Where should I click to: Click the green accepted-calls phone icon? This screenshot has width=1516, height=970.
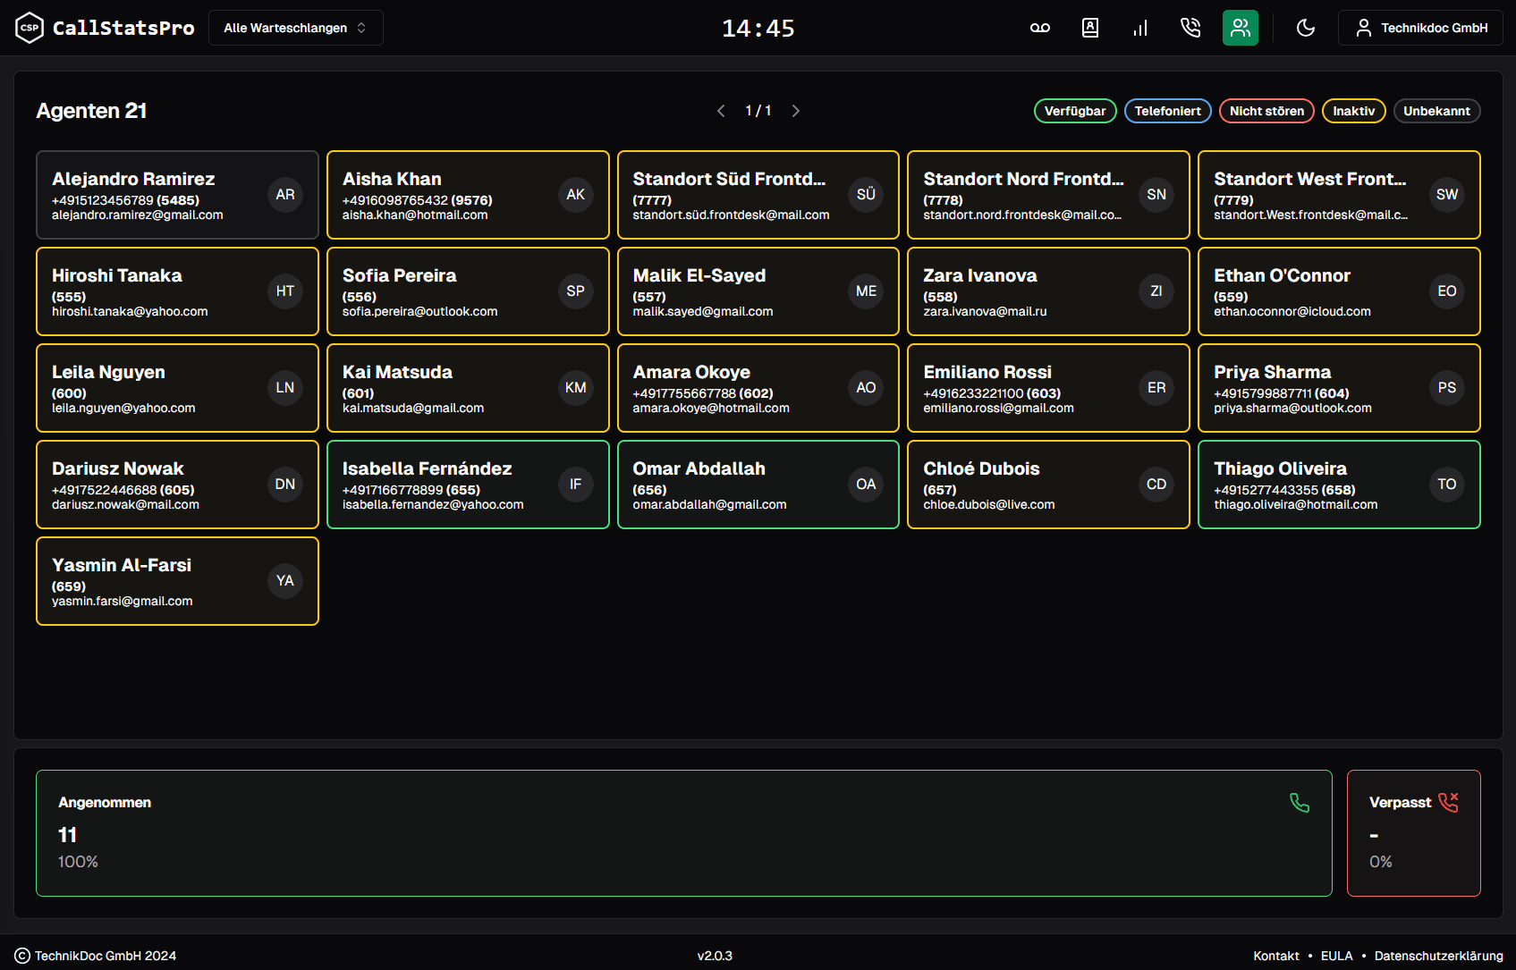1299,803
